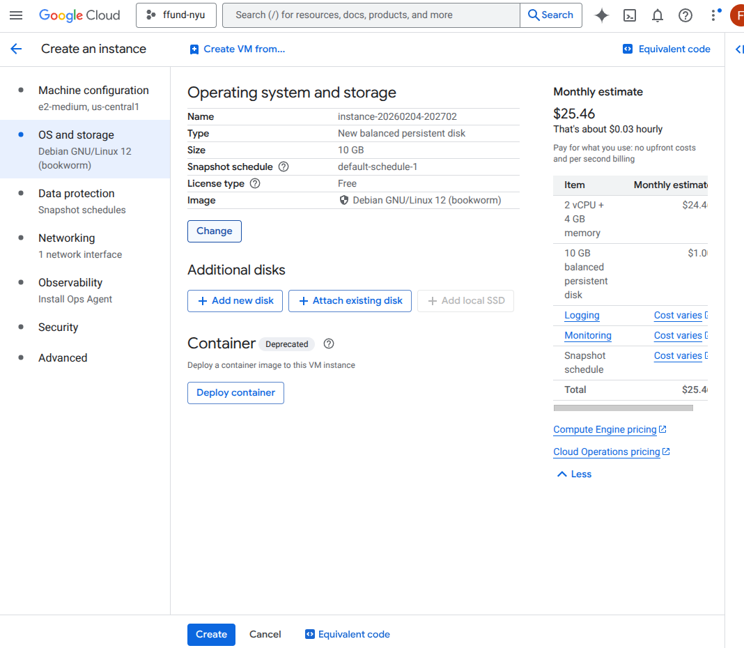Collapse the estimate with Less chevron
Image resolution: width=744 pixels, height=648 pixels.
click(574, 474)
